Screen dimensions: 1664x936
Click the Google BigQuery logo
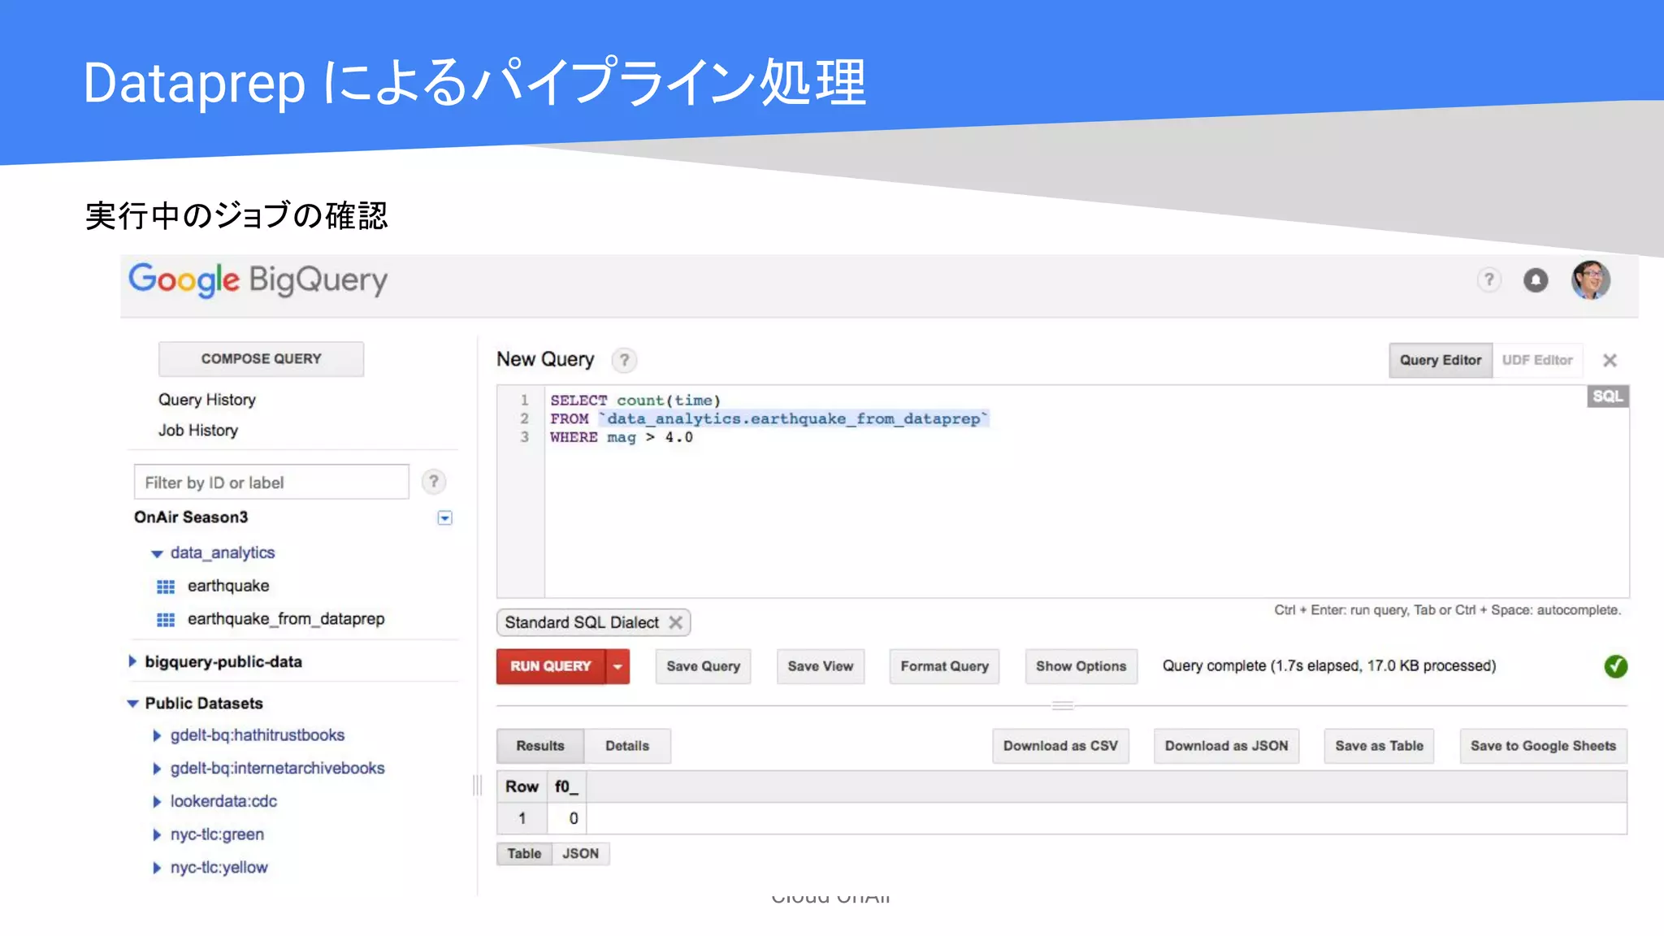click(258, 280)
